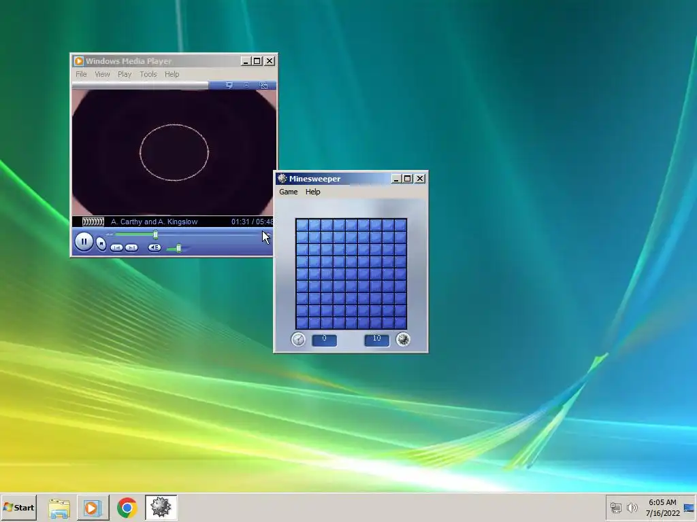Click the Minesweeper title bar mine icon
Viewport: 697px width, 522px height.
282,179
